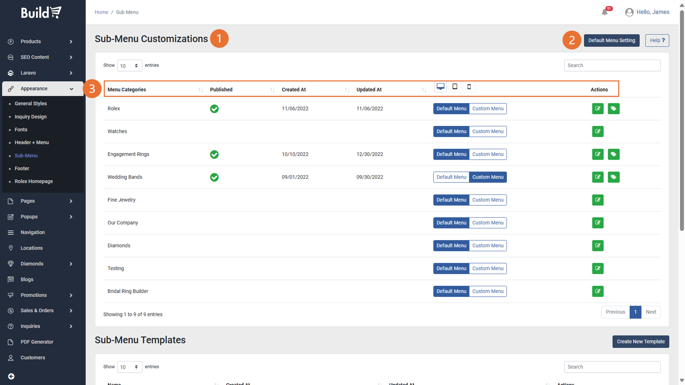Select the mobile phone view icon
Screen dimensions: 685x385
[x=469, y=87]
